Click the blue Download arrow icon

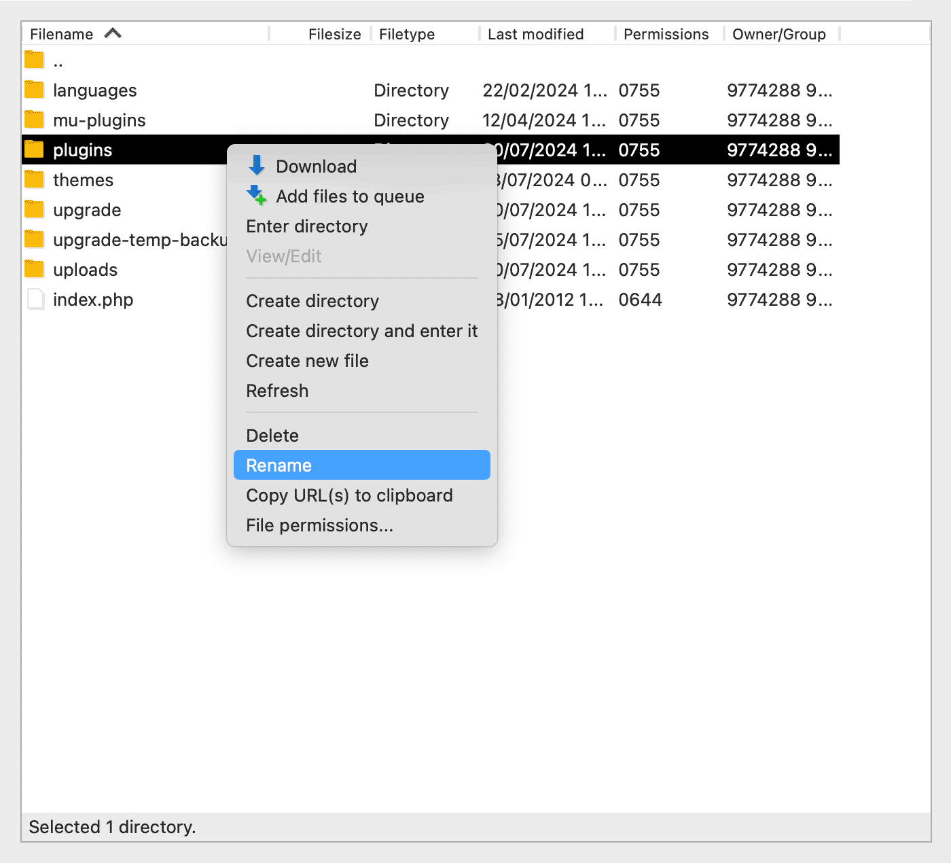pyautogui.click(x=257, y=165)
